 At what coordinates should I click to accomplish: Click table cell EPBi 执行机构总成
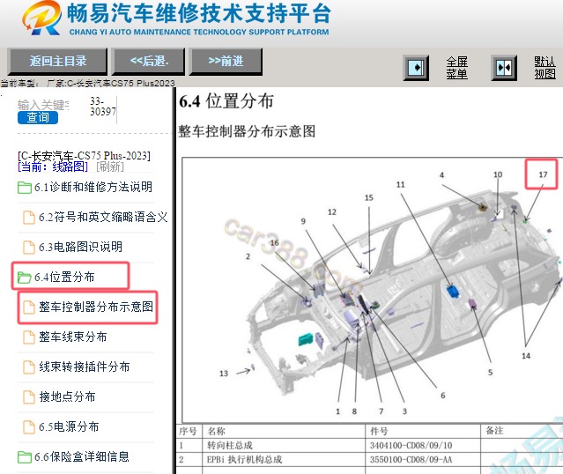click(x=244, y=460)
